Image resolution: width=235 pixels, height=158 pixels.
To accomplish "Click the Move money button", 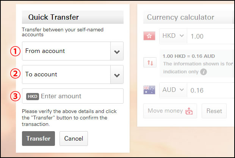I will click(170, 111).
